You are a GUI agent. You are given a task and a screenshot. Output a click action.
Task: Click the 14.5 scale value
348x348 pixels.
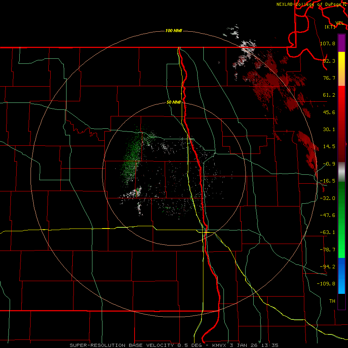329,147
